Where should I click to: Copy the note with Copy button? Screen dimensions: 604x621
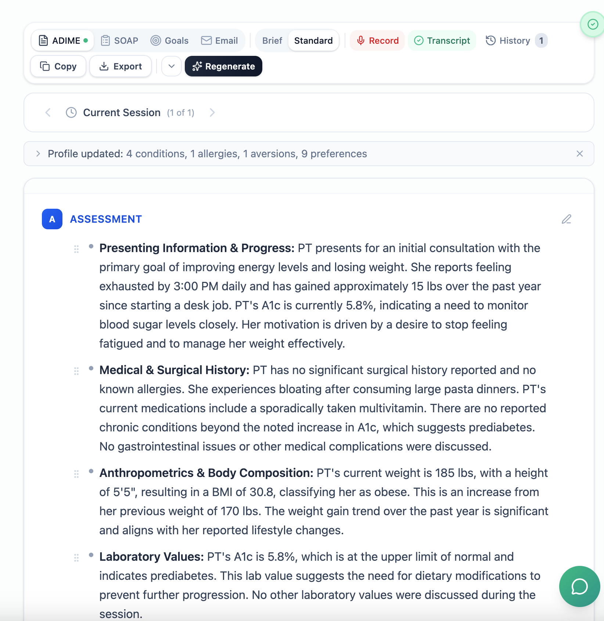(x=58, y=66)
